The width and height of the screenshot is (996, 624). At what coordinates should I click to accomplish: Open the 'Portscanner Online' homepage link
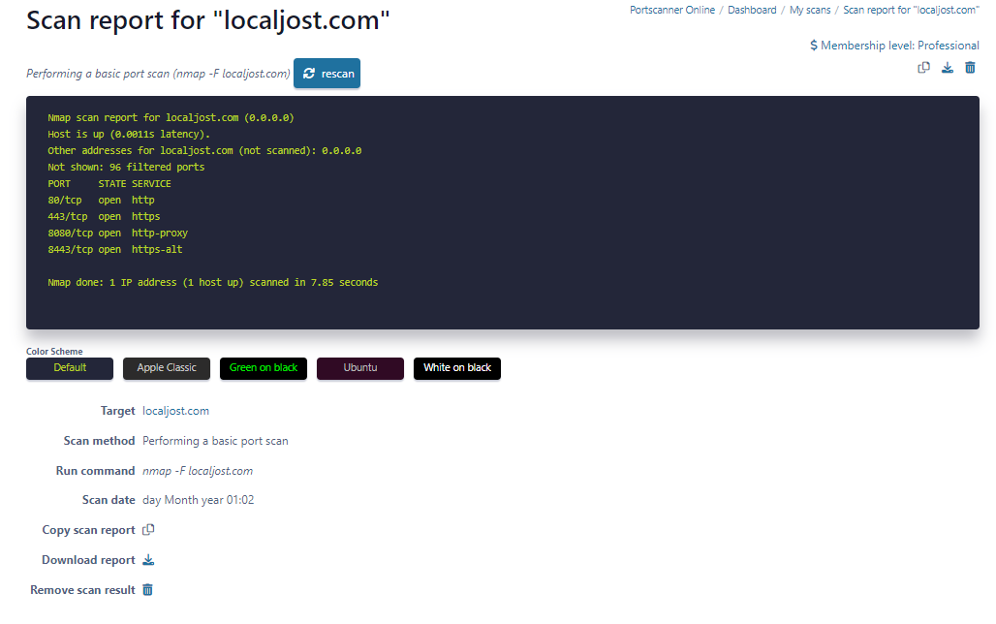[x=672, y=10]
